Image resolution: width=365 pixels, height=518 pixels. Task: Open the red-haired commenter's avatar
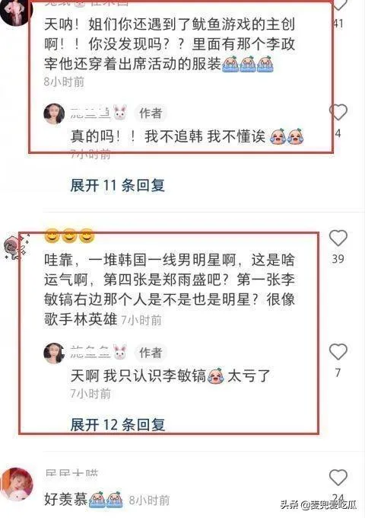coord(17,484)
